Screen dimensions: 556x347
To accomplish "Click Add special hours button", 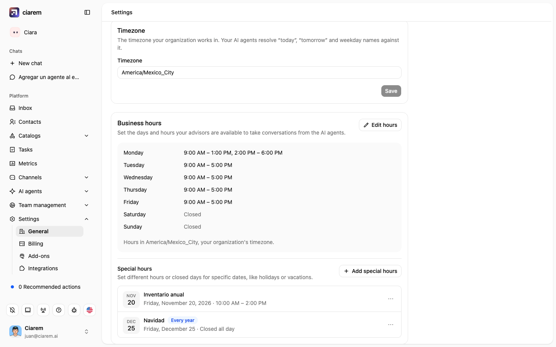I will coord(370,271).
